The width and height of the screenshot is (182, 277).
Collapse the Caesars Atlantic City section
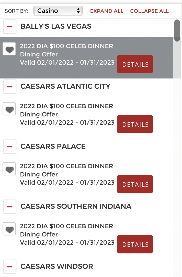pos(10,87)
